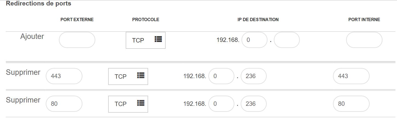The width and height of the screenshot is (397, 128).
Task: Click Supprimer for the port 80 rule
Action: [23, 100]
